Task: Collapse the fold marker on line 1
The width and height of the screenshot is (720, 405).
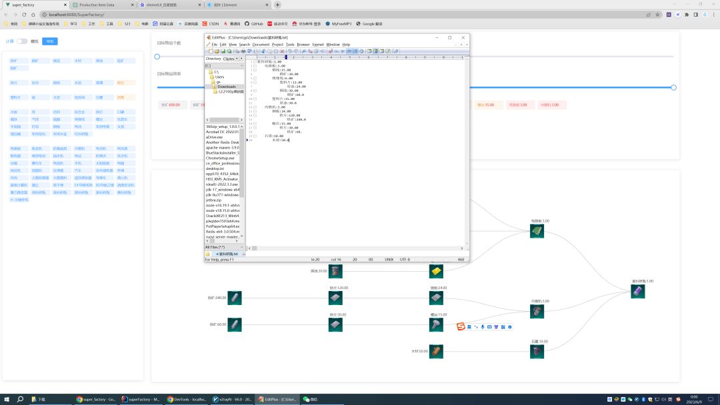Action: (x=255, y=62)
